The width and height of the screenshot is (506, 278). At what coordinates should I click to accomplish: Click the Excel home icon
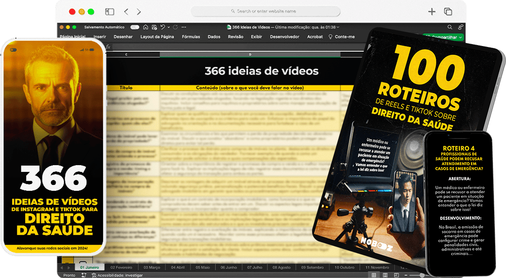(146, 27)
